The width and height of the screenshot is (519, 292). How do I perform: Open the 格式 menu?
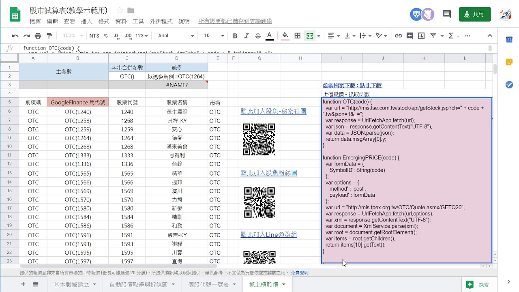click(104, 21)
